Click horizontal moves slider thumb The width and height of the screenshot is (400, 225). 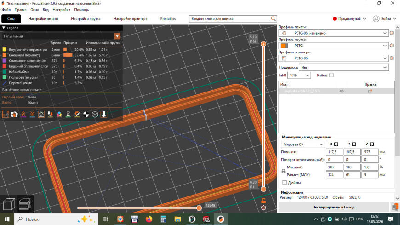click(x=199, y=208)
